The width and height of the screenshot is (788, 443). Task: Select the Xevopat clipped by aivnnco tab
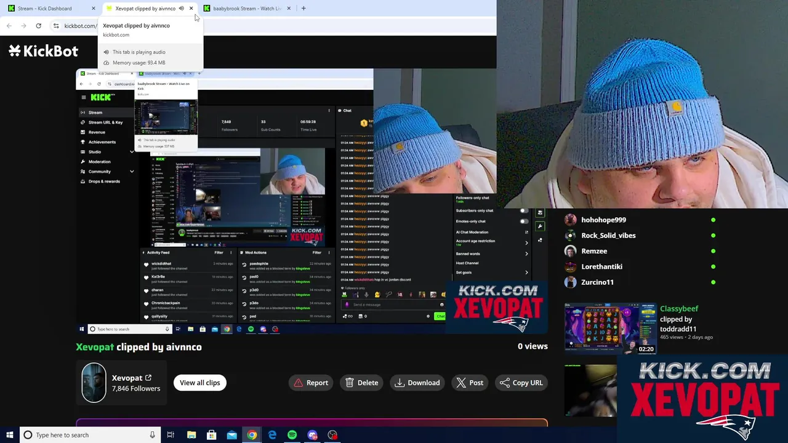point(145,9)
